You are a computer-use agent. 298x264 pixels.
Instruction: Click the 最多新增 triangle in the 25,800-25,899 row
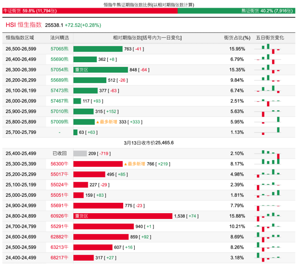point(97,122)
